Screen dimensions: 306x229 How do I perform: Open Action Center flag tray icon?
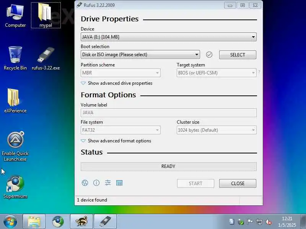tap(250, 222)
